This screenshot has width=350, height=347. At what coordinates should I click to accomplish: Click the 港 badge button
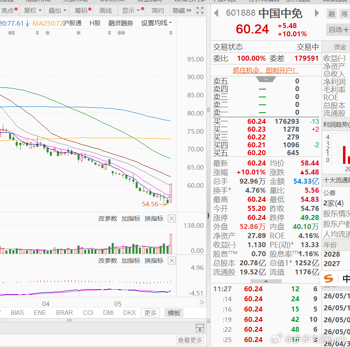point(344,14)
